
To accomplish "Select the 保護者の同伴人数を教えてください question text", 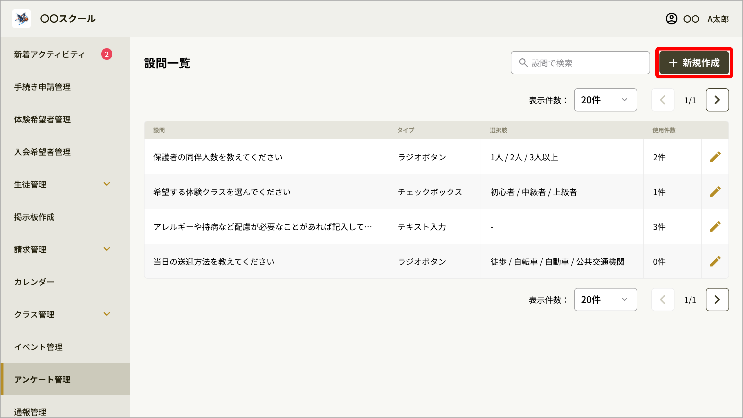I will tap(218, 157).
